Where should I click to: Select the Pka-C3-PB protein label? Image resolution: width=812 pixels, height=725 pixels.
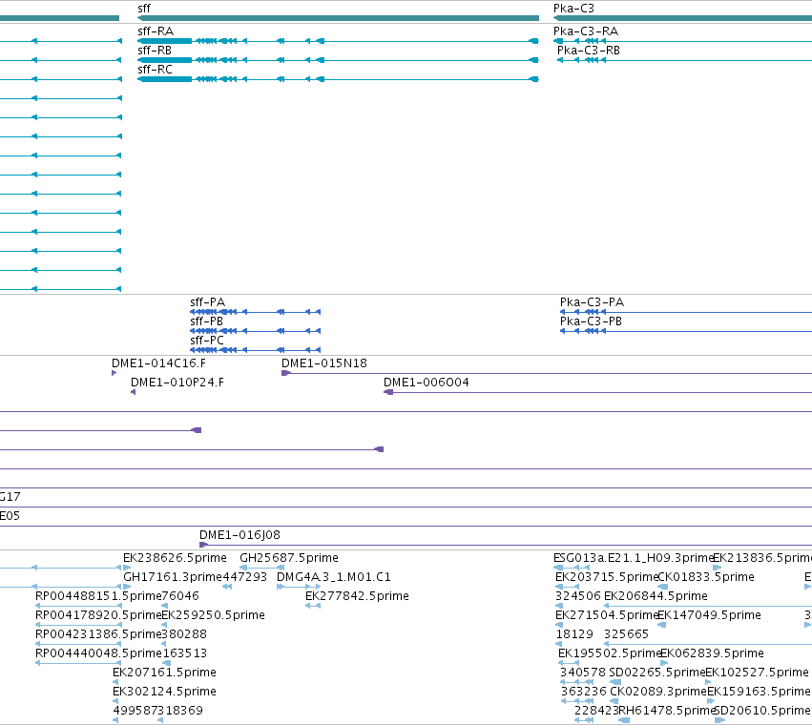(x=591, y=321)
